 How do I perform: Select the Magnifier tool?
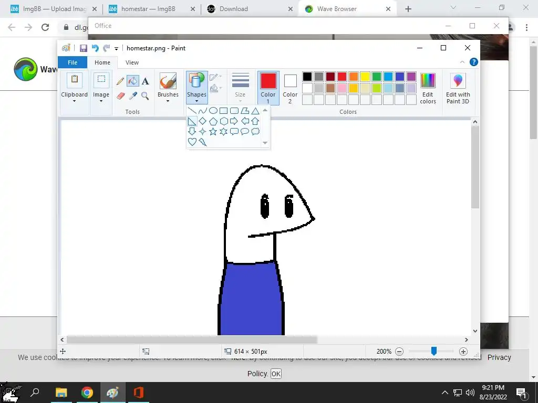(x=145, y=96)
